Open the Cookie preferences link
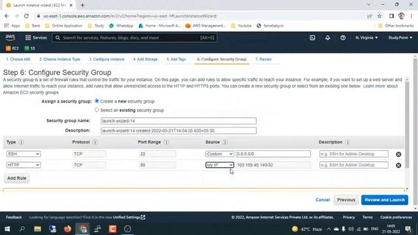Viewport: 418px width, 235px height. tap(396, 217)
